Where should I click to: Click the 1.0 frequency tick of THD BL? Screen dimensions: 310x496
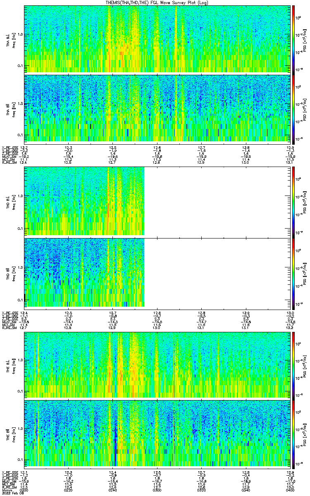click(21, 196)
